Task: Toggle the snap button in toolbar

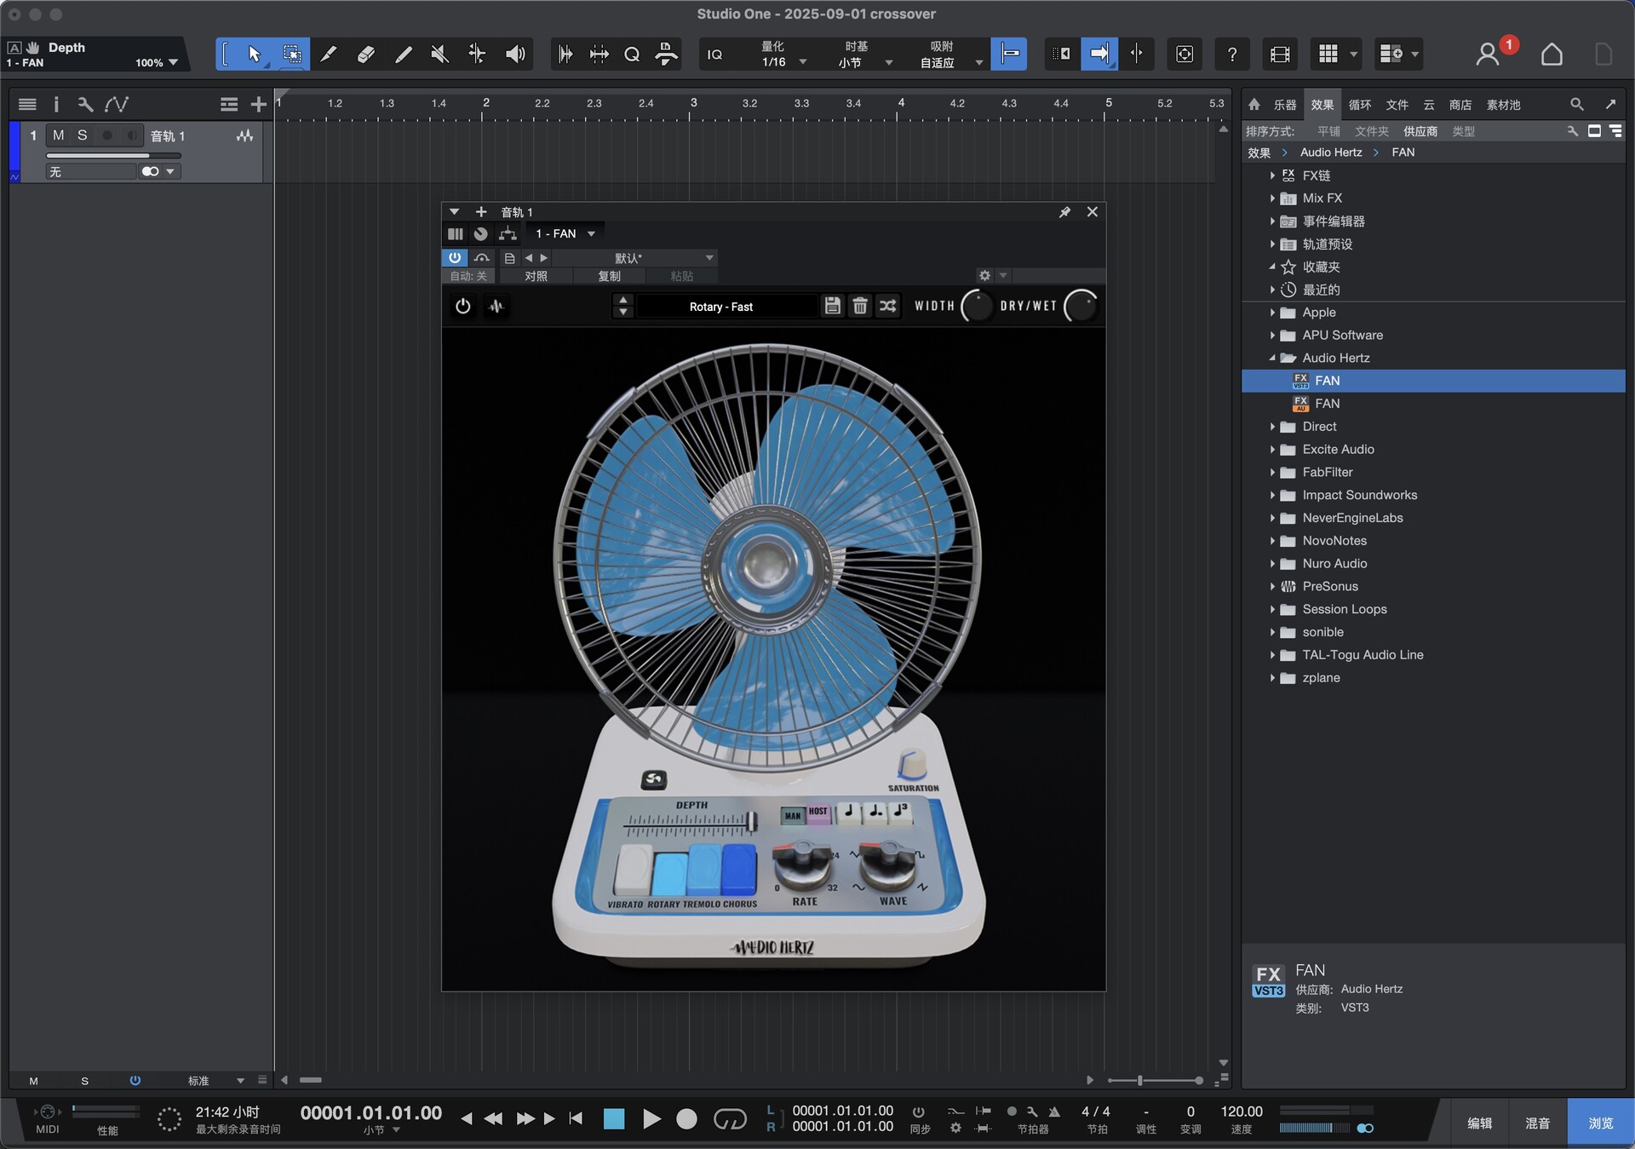Action: (x=1009, y=55)
